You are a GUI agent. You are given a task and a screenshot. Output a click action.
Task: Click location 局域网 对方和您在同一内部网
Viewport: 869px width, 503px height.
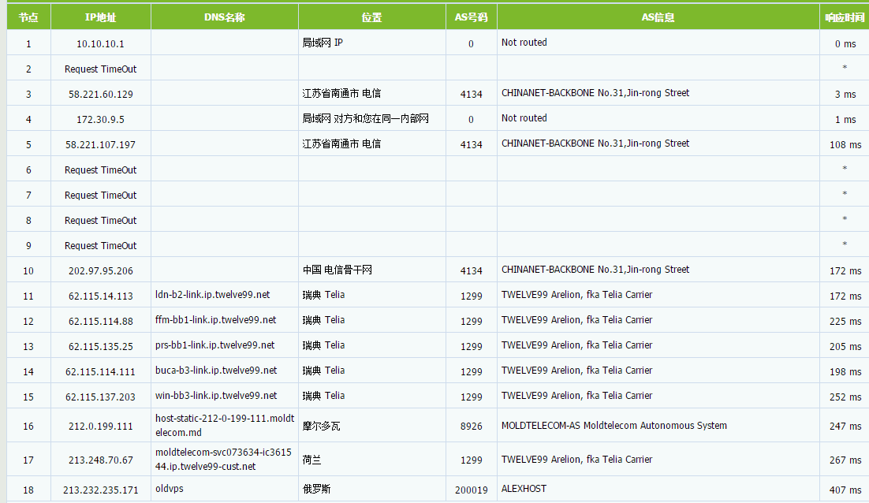[365, 118]
